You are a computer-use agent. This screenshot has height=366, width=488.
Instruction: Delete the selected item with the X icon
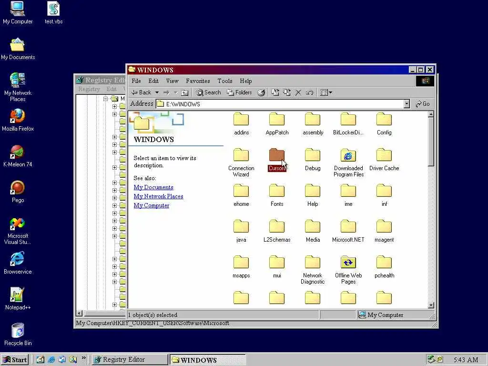pyautogui.click(x=298, y=92)
